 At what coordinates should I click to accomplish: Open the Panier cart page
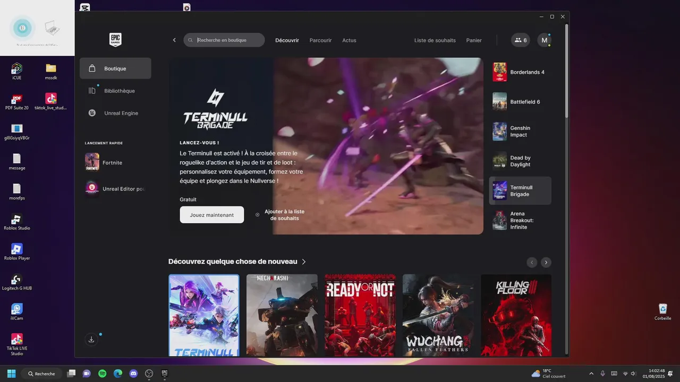tap(474, 40)
